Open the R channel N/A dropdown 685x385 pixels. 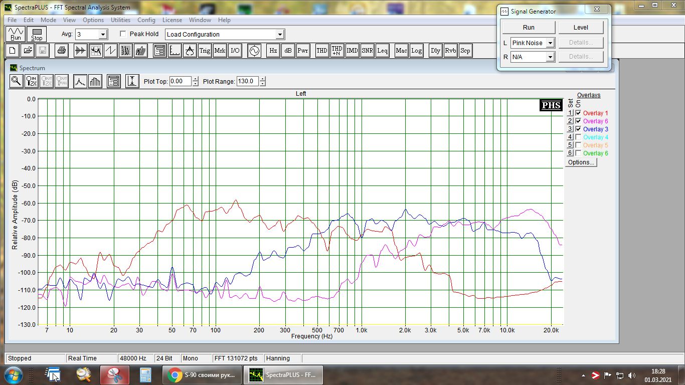(550, 57)
